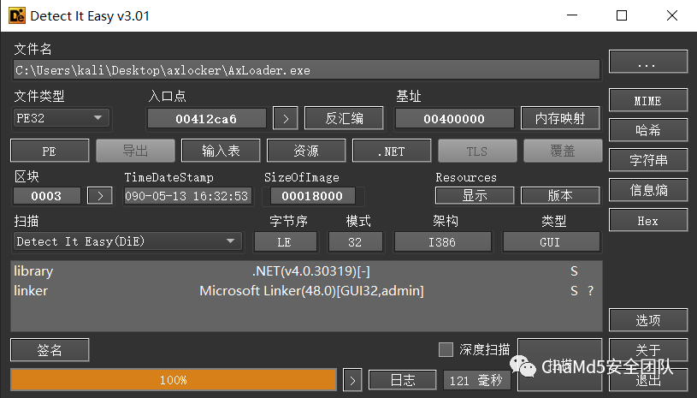Click the disabled 覆盖 overlay button
697x398 pixels.
[563, 151]
